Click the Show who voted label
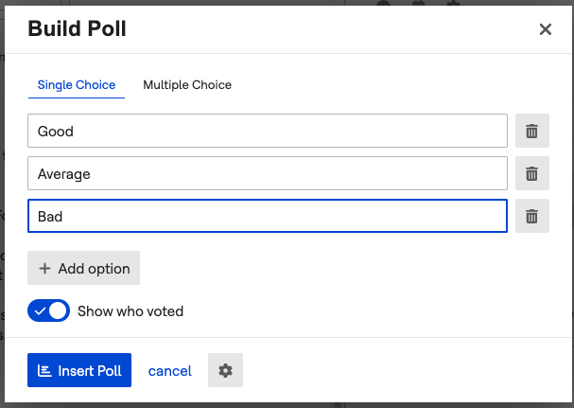The width and height of the screenshot is (574, 408). point(130,310)
